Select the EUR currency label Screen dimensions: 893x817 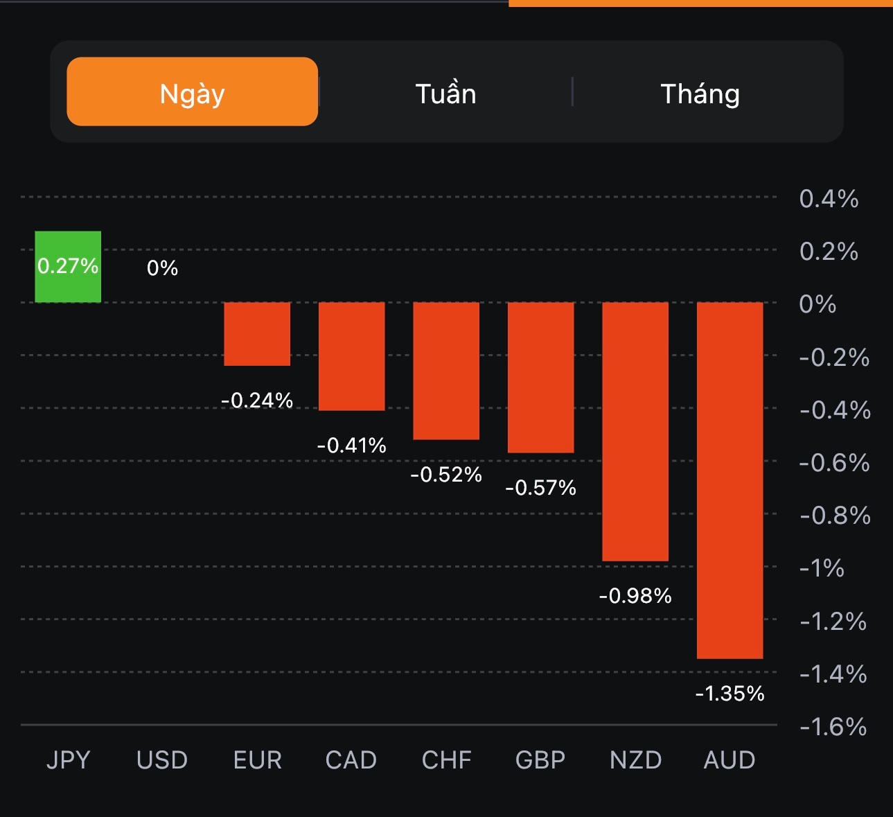pos(257,760)
